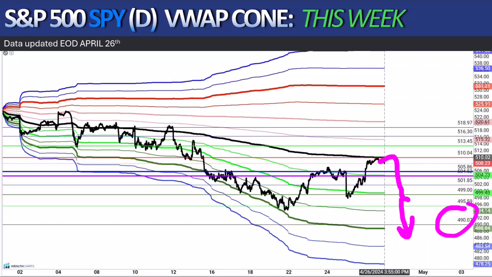
Task: Select the 515.32 pink price tag
Action: 482,139
